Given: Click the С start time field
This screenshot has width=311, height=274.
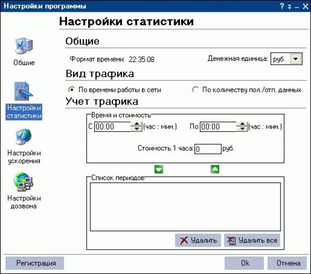Looking at the screenshot, I should click(112, 127).
